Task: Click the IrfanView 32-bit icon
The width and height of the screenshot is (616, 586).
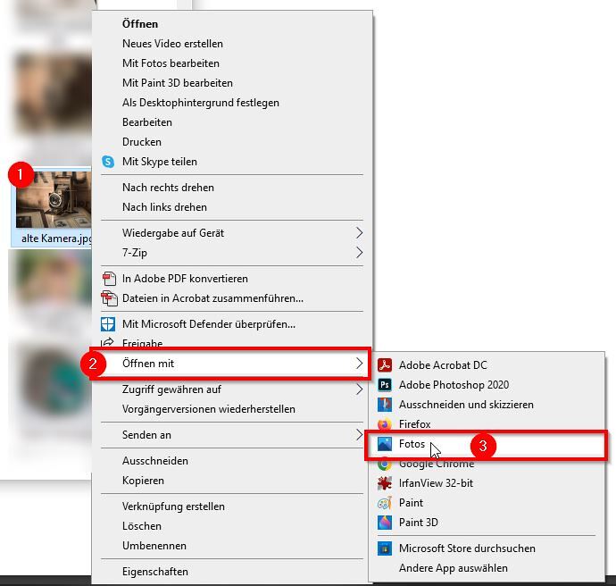Action: 385,483
